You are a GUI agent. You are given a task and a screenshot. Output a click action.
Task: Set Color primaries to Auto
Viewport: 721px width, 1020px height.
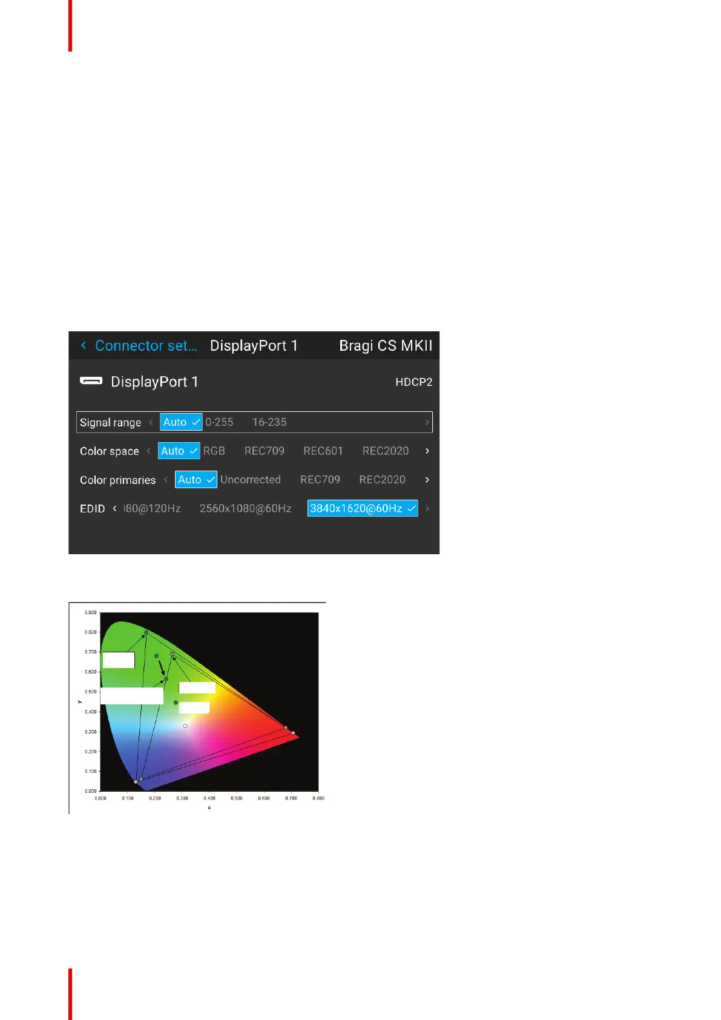click(x=196, y=480)
